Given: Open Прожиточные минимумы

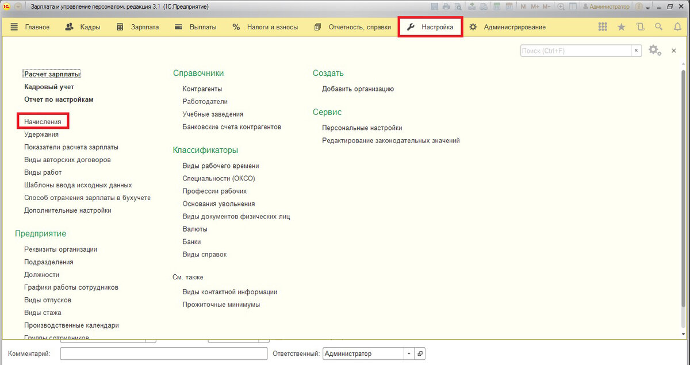Looking at the screenshot, I should (221, 305).
